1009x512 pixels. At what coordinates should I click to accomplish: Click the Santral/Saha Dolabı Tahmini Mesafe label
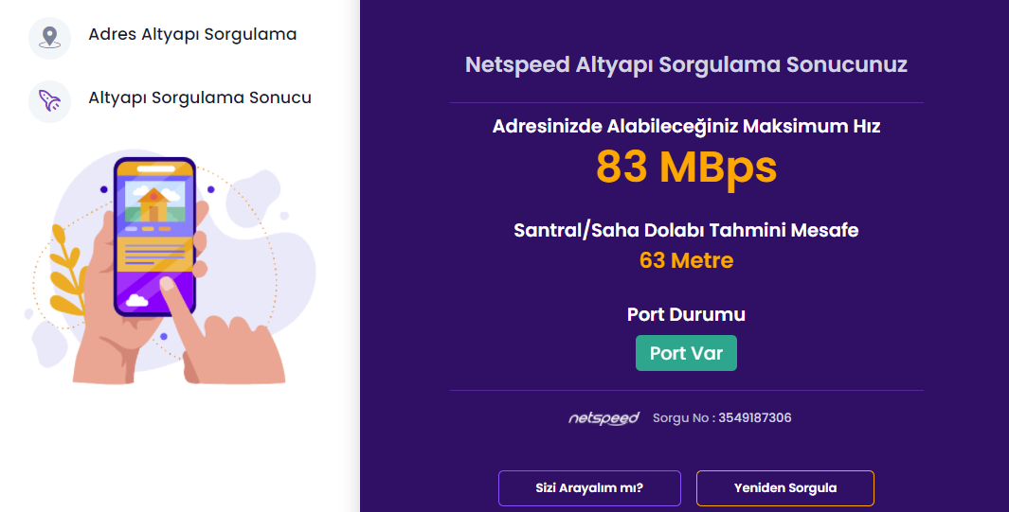click(686, 230)
